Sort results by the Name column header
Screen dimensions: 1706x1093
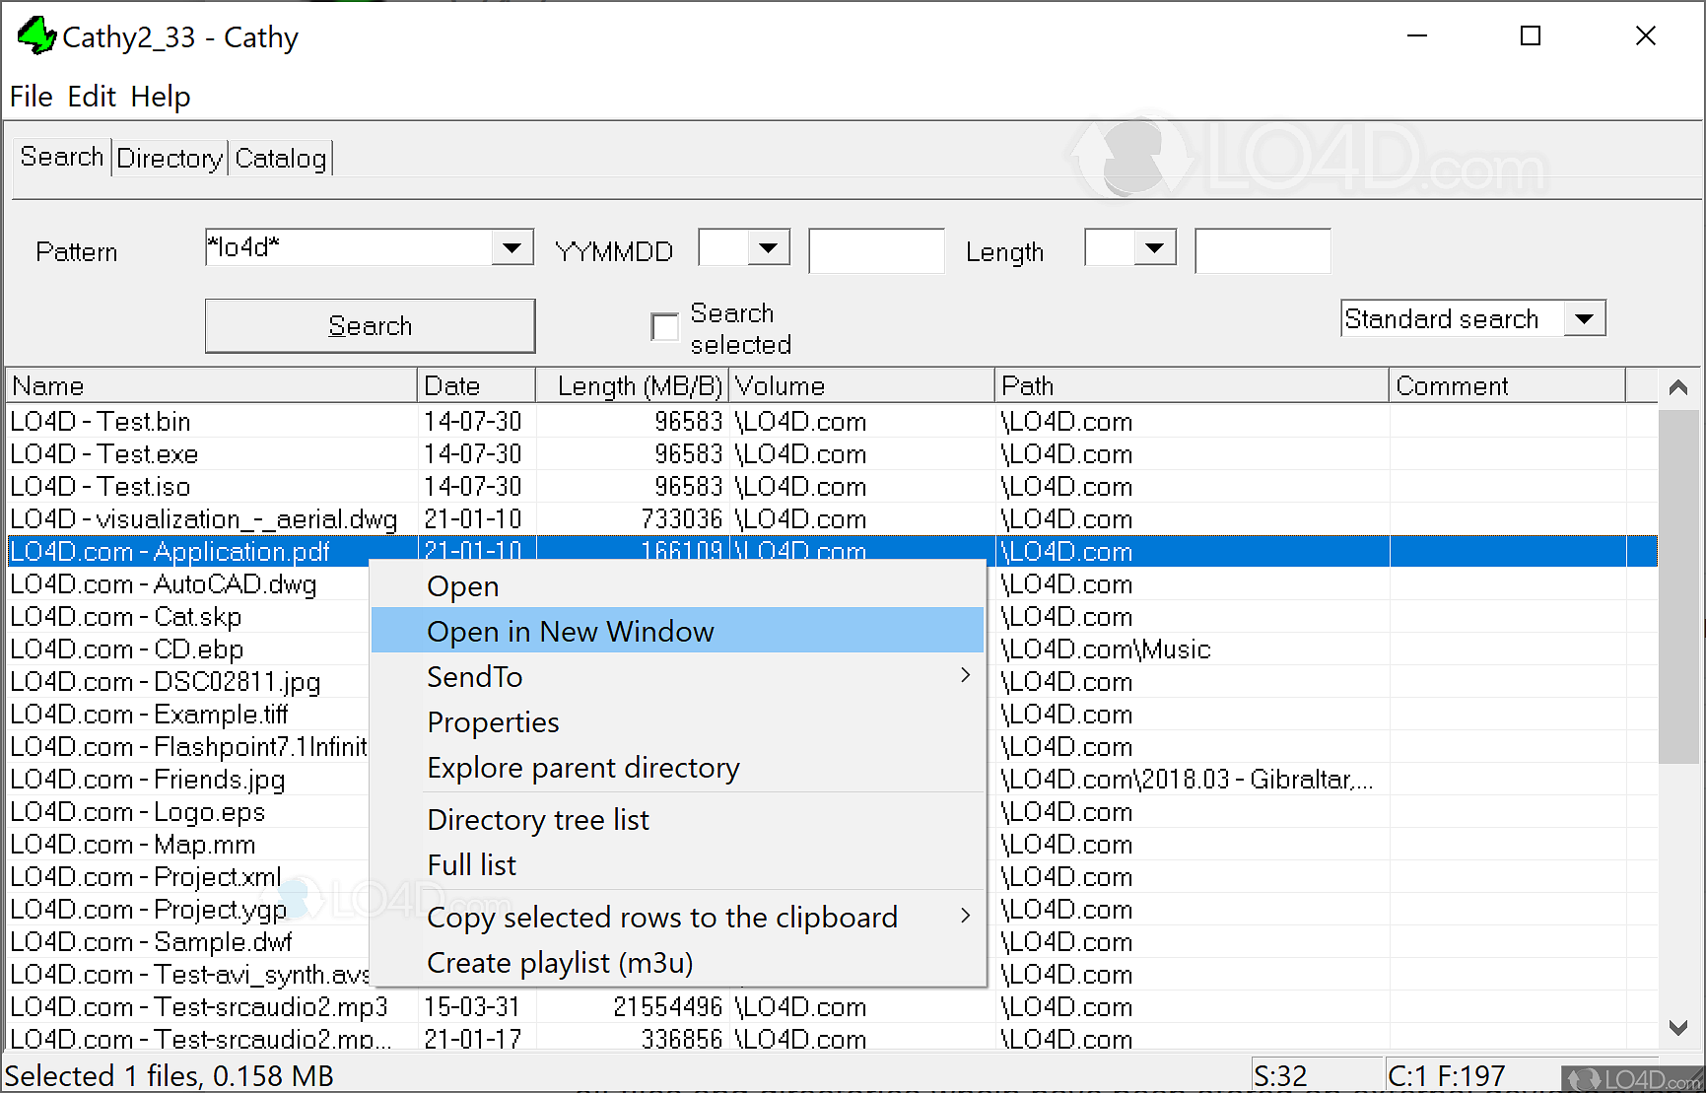click(211, 385)
